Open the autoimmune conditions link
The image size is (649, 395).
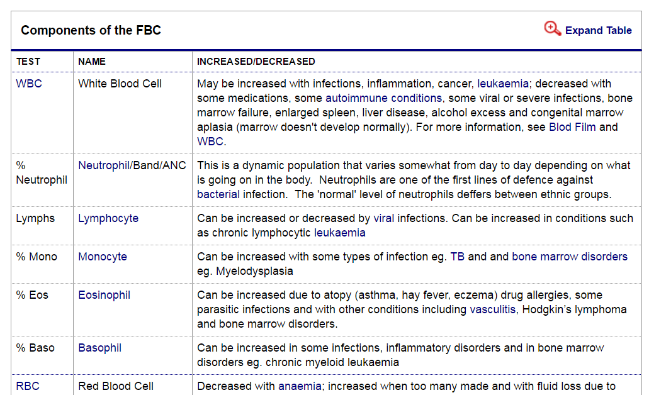[383, 98]
